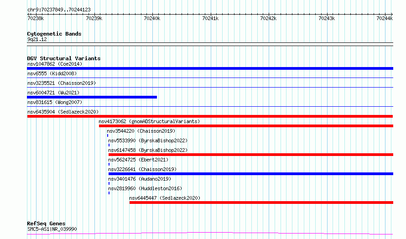
Task: Select the red nsv6147458 variant bar
Action: (x=251, y=155)
